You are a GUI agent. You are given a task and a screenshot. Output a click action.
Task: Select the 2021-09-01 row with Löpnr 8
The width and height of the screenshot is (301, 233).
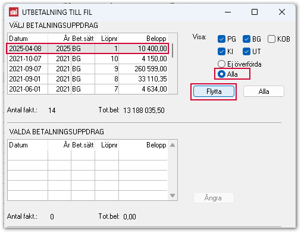[x=87, y=79]
